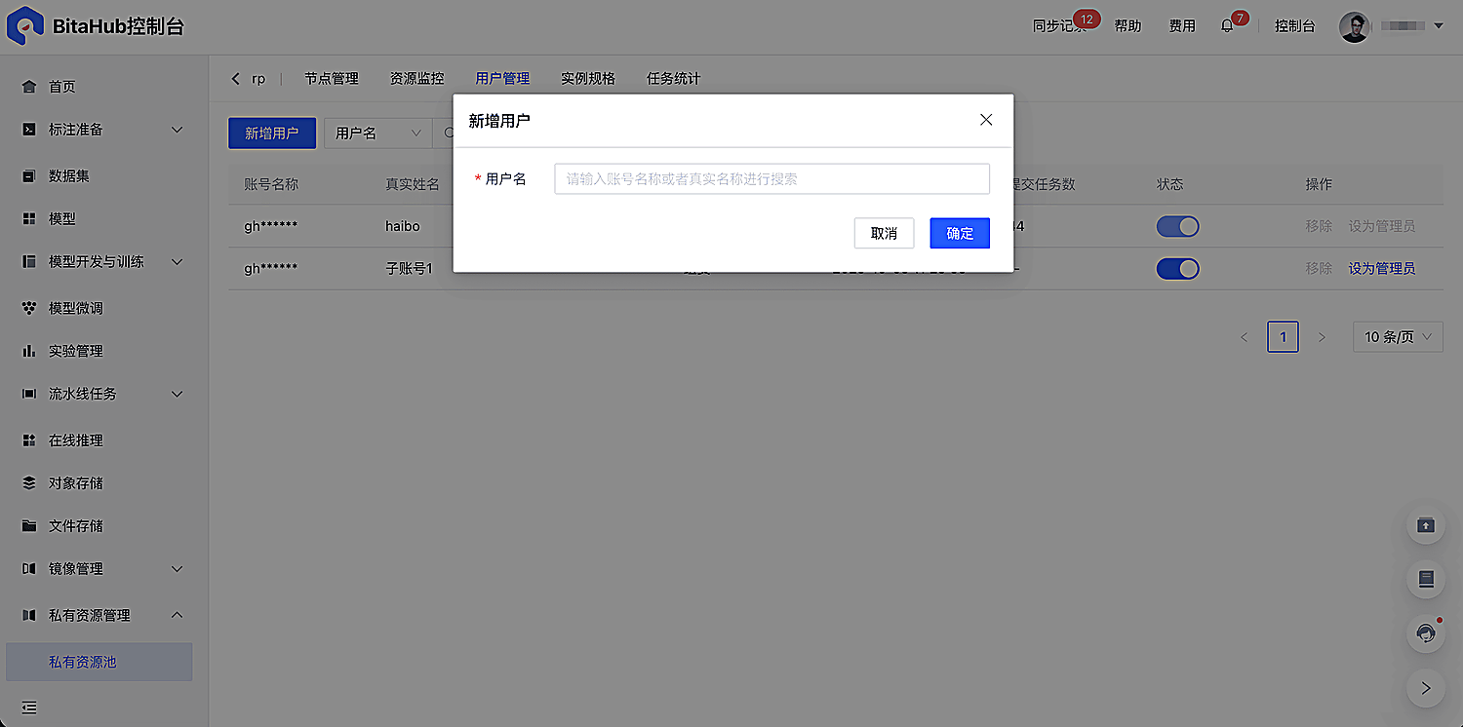Click the 新增用户 button
This screenshot has height=727, width=1463.
(x=272, y=134)
